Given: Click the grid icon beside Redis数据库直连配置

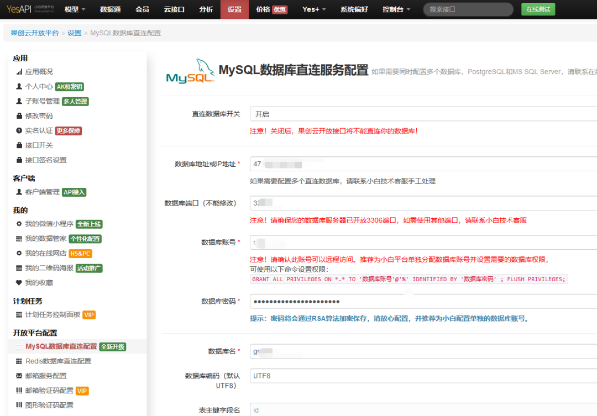Looking at the screenshot, I should pos(19,361).
